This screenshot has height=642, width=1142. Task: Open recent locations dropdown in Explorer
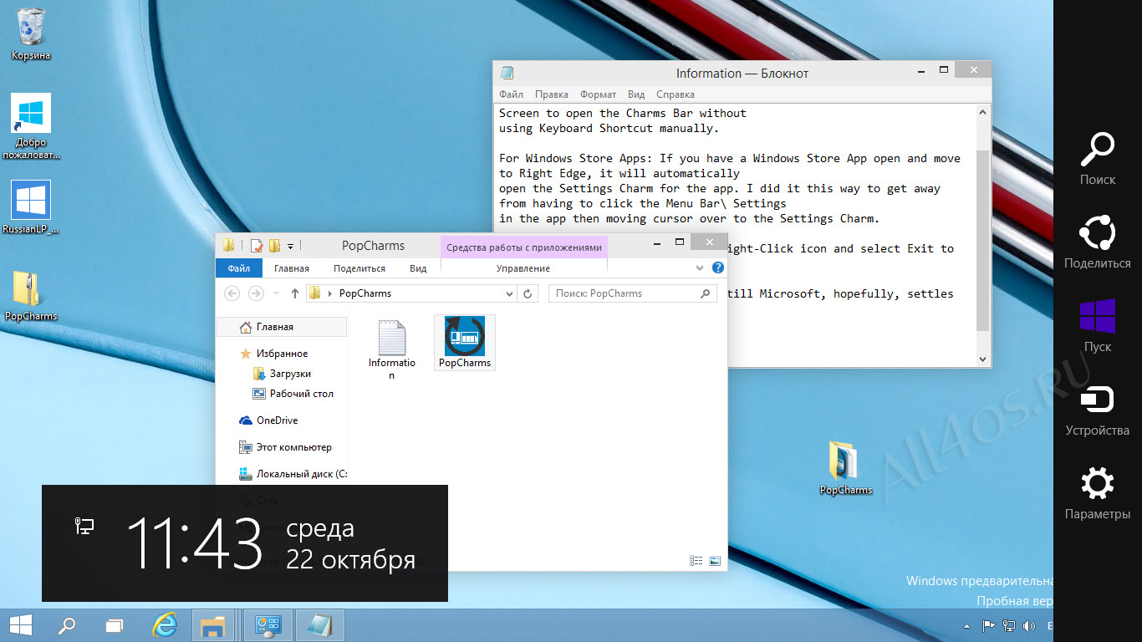(x=277, y=293)
